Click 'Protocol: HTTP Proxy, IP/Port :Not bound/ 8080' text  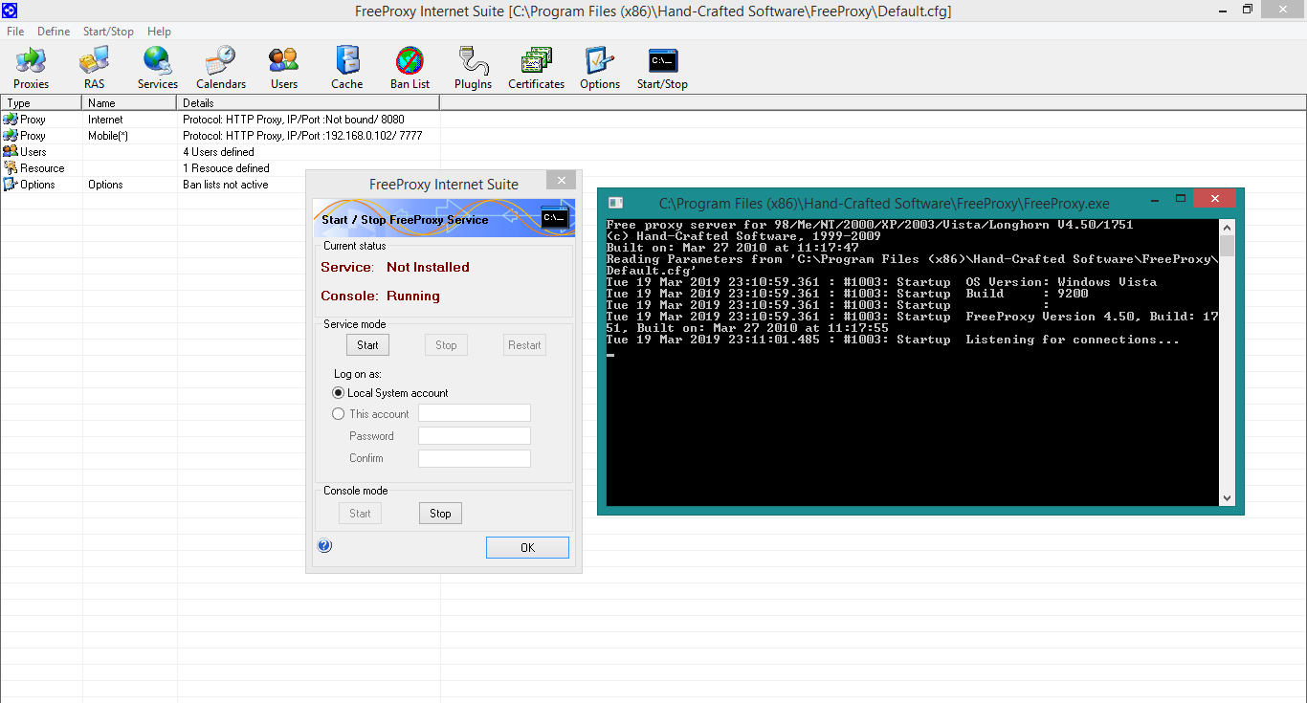click(294, 120)
